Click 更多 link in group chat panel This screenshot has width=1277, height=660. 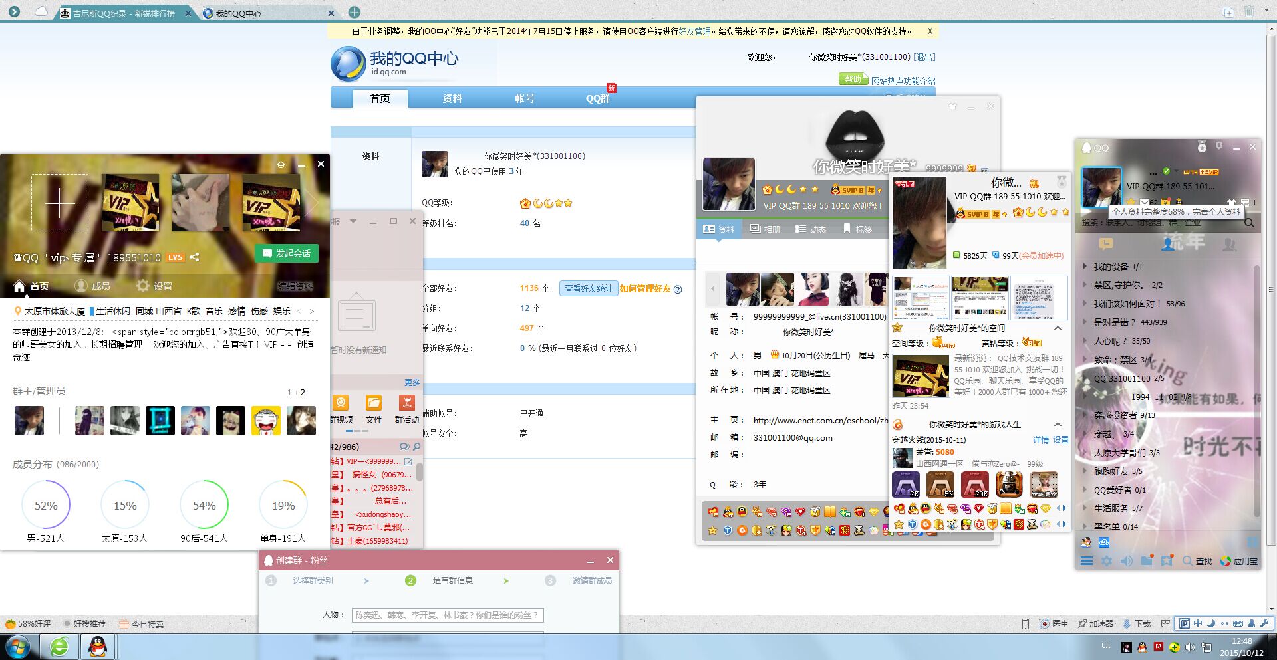pyautogui.click(x=412, y=382)
